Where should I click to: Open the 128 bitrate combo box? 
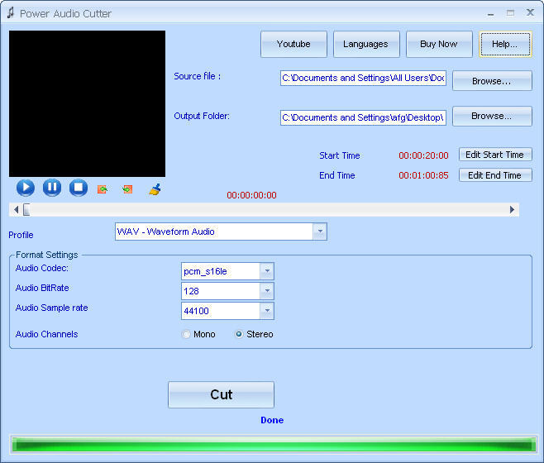click(227, 291)
